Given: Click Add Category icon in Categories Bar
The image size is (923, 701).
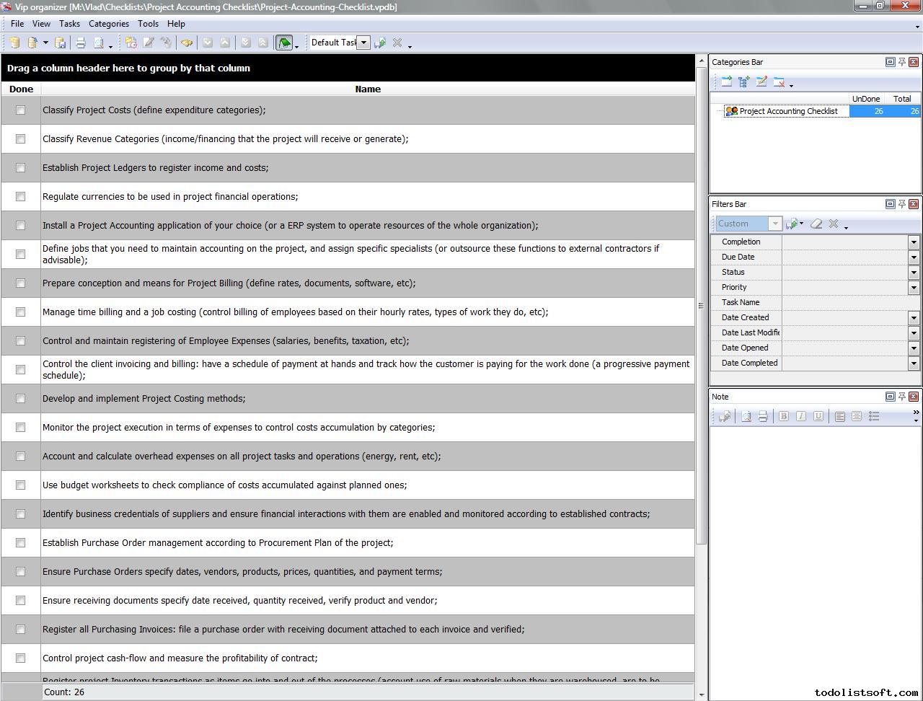Looking at the screenshot, I should click(x=726, y=82).
